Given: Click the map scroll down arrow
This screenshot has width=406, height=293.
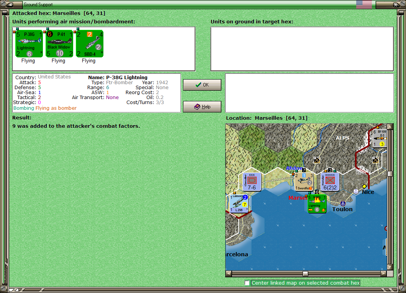Looking at the screenshot, I should point(390,267).
